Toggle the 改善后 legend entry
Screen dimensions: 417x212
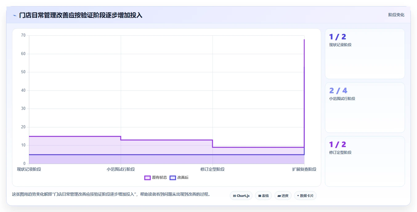tap(179, 178)
